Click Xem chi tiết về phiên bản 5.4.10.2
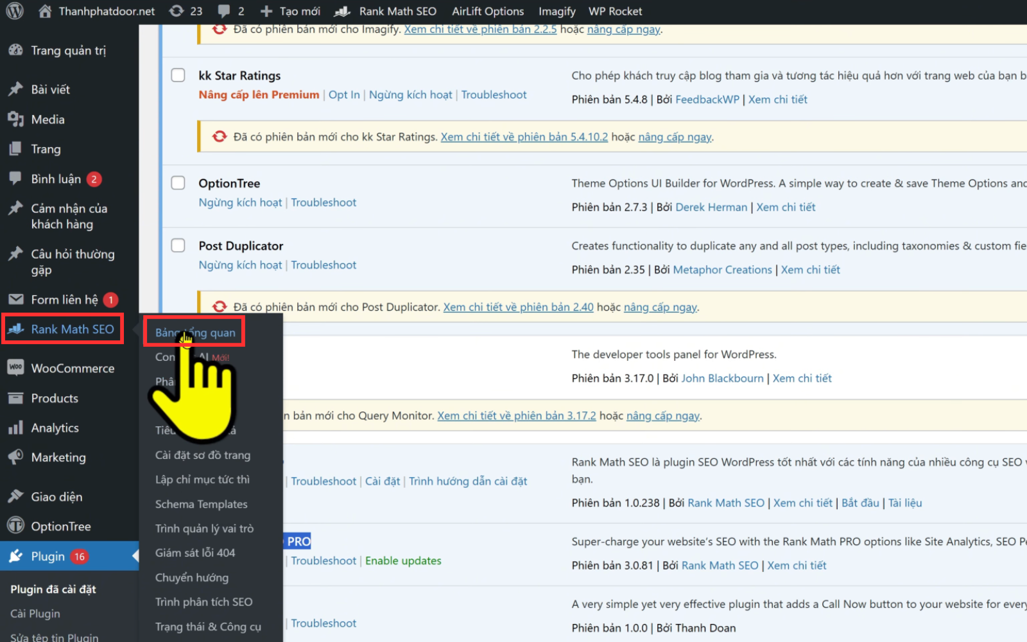This screenshot has width=1027, height=642. 524,137
